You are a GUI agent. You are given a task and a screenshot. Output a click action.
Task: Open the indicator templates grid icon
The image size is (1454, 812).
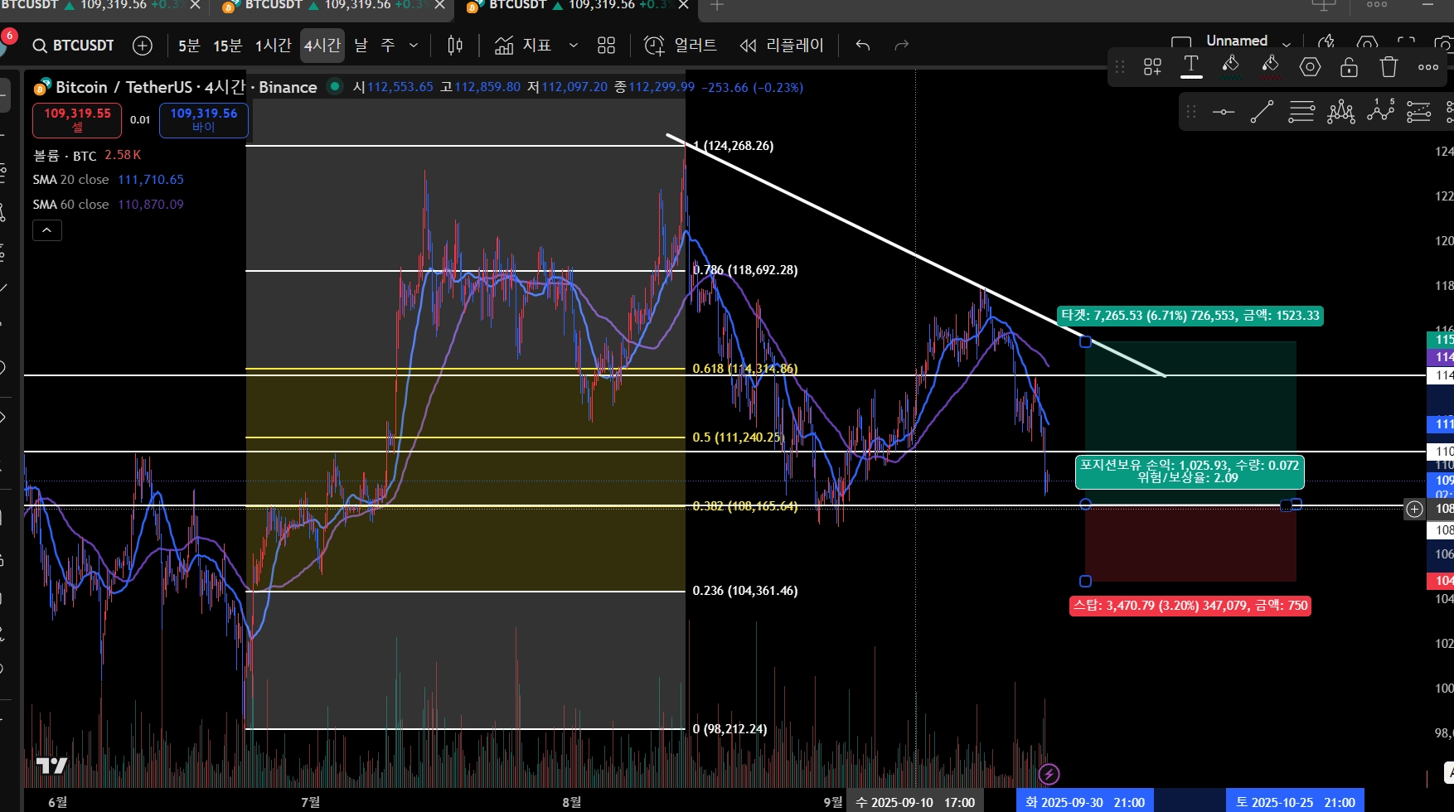coord(607,46)
